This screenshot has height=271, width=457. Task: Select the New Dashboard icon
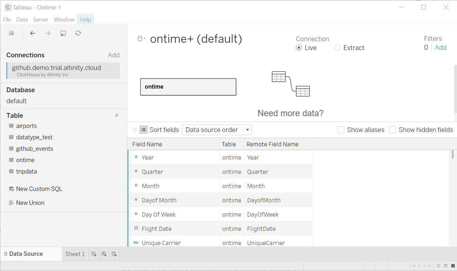(x=104, y=254)
